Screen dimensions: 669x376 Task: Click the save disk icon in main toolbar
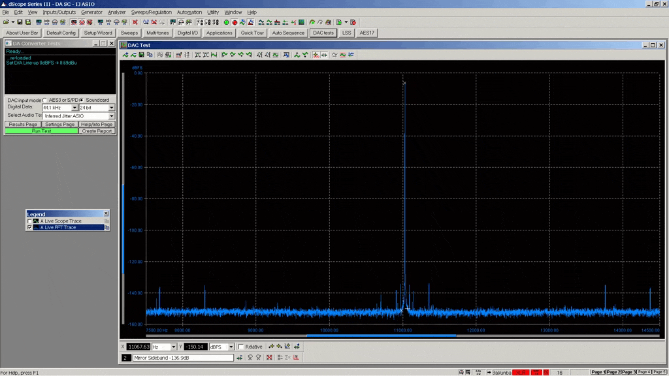tap(20, 22)
